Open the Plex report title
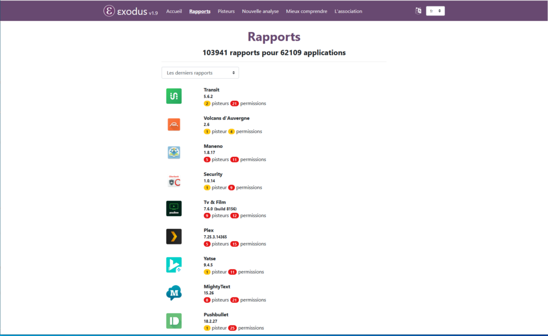Screen dimensions: 548x336 [209, 230]
